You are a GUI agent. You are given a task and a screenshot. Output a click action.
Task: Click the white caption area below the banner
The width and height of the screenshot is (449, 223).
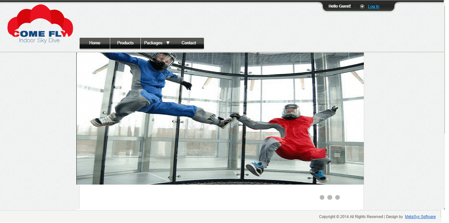tap(197, 197)
